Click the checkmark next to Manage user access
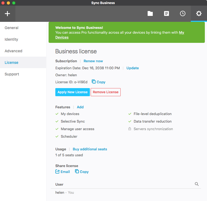This screenshot has height=201, width=207. point(57,129)
